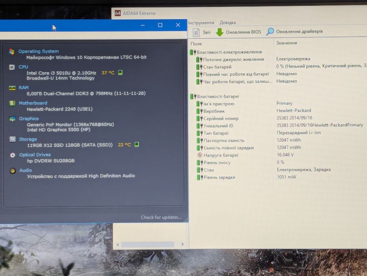Click the RAM memory stick icon
Image resolution: width=367 pixels, height=276 pixels.
[x=12, y=88]
